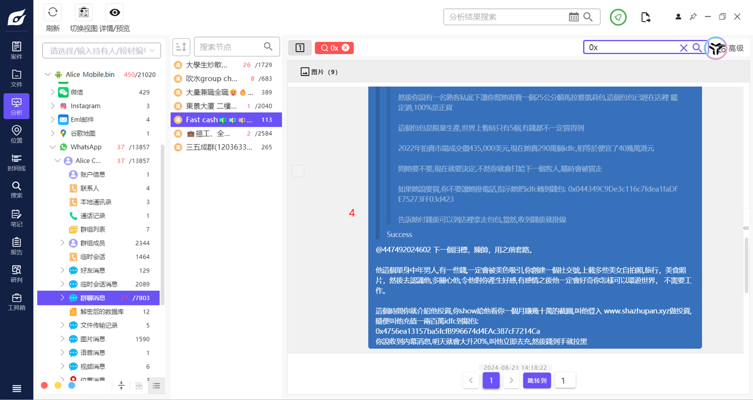Open the user account icon
Screen dimensions: 753x400
pos(678,17)
